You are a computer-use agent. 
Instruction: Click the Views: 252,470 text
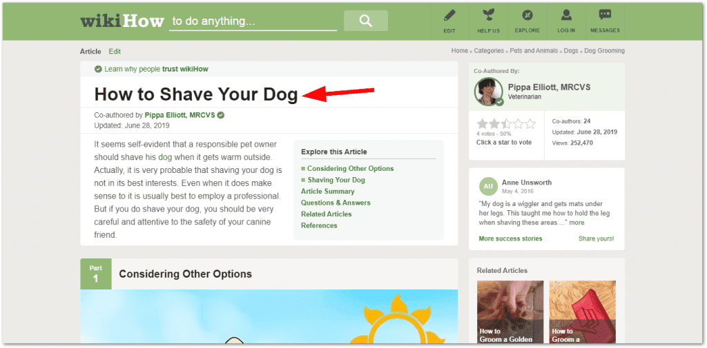coord(572,143)
